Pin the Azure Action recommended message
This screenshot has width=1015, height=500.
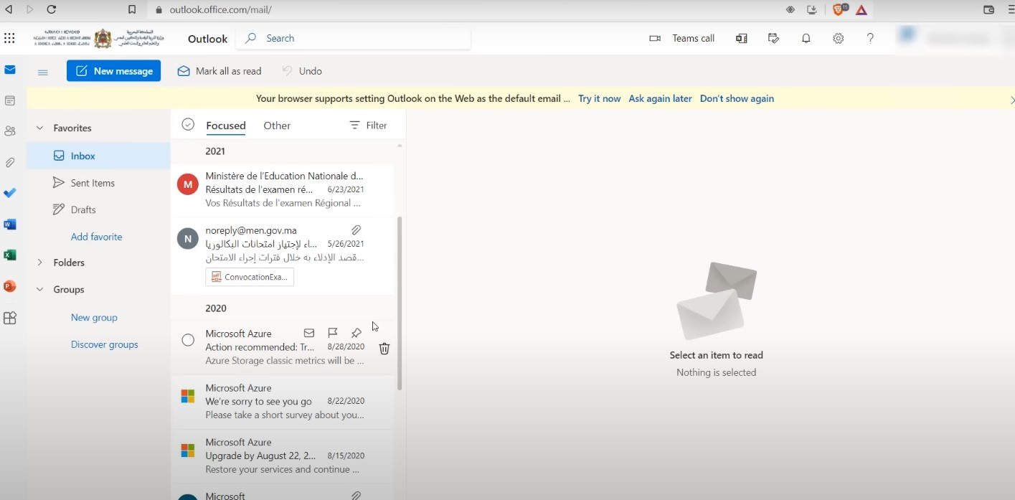(x=357, y=333)
